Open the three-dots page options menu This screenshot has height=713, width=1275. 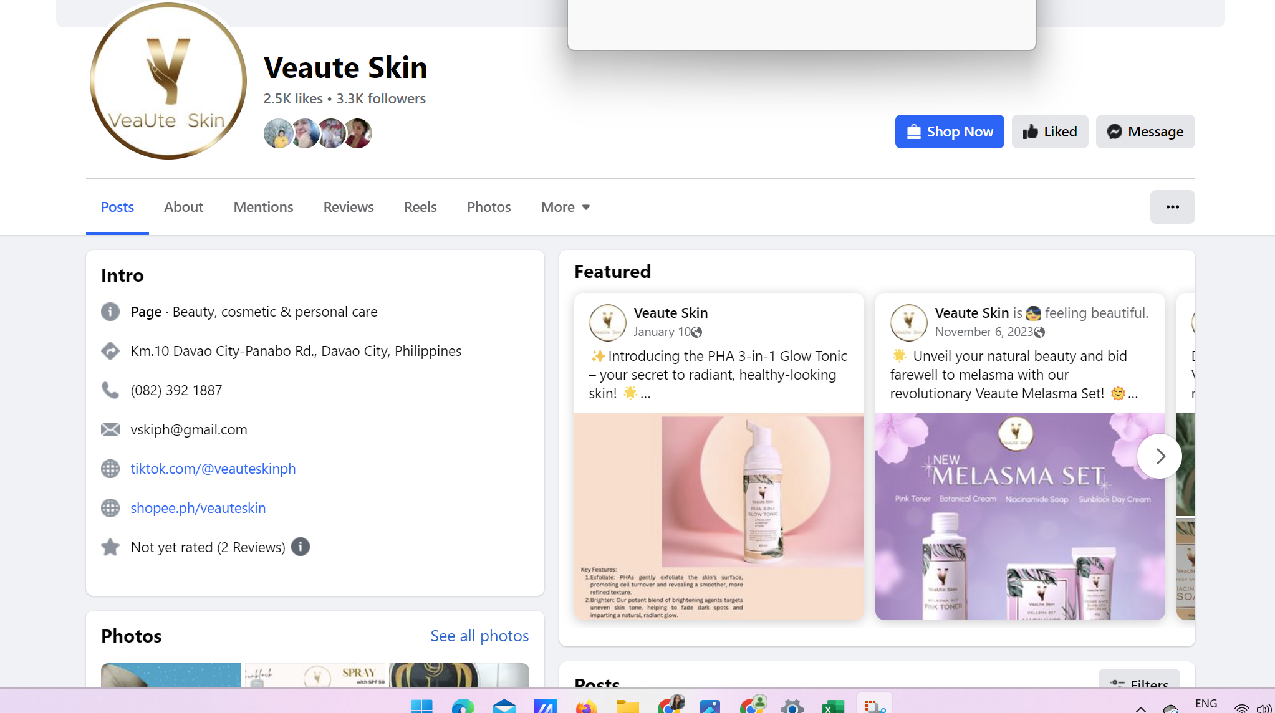[1172, 207]
